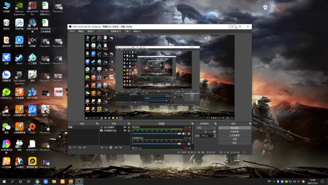This screenshot has height=185, width=328.
Task: Toggle the lock for the video capture device source
Action: (129, 130)
